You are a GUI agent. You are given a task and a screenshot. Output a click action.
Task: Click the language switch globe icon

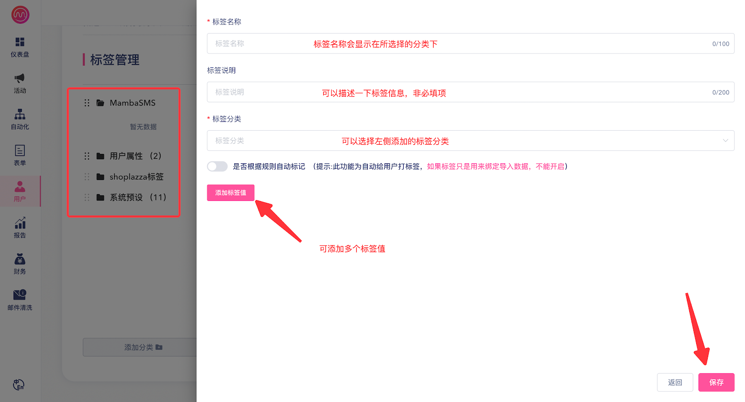coord(19,385)
